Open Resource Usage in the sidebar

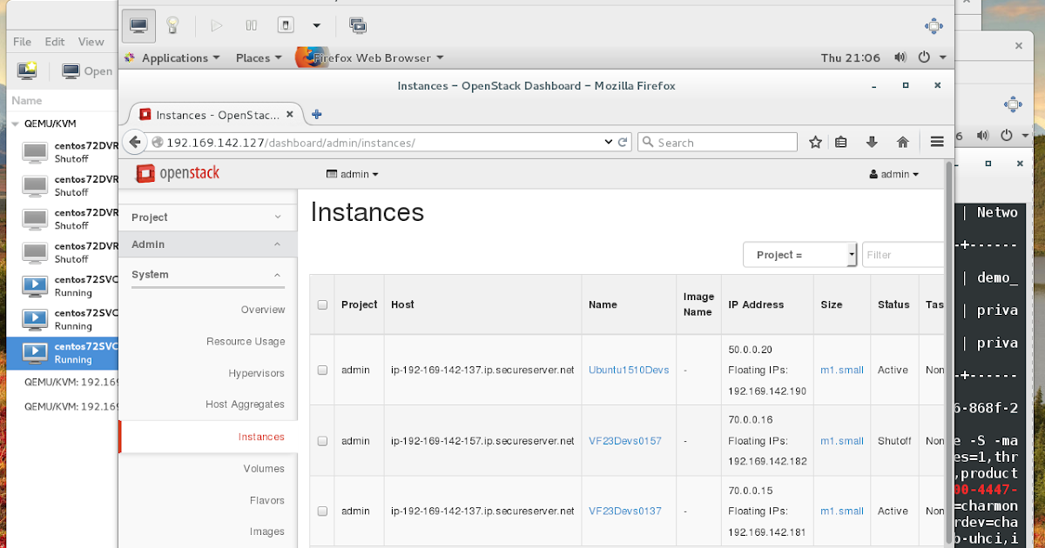coord(246,341)
